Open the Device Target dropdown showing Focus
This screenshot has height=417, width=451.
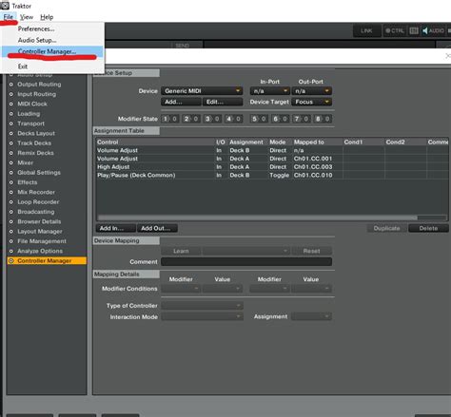312,102
